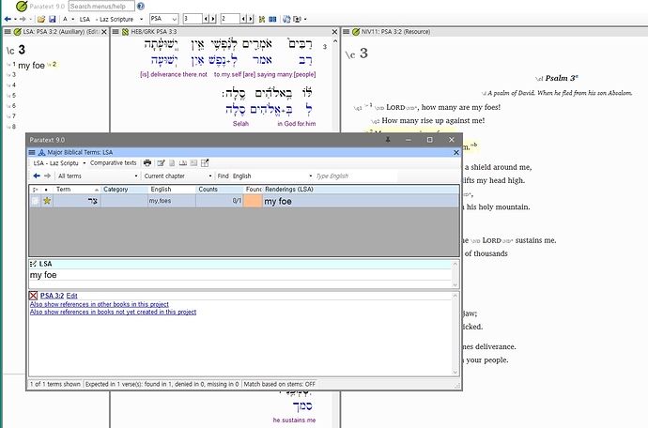The image size is (648, 428).
Task: Open the Paratext main menu logo
Action: point(22,7)
